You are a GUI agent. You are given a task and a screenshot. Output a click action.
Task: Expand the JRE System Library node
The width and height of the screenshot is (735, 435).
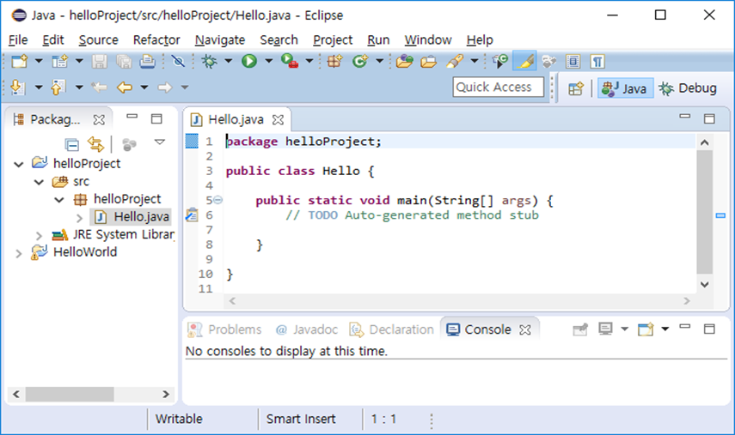click(x=39, y=235)
